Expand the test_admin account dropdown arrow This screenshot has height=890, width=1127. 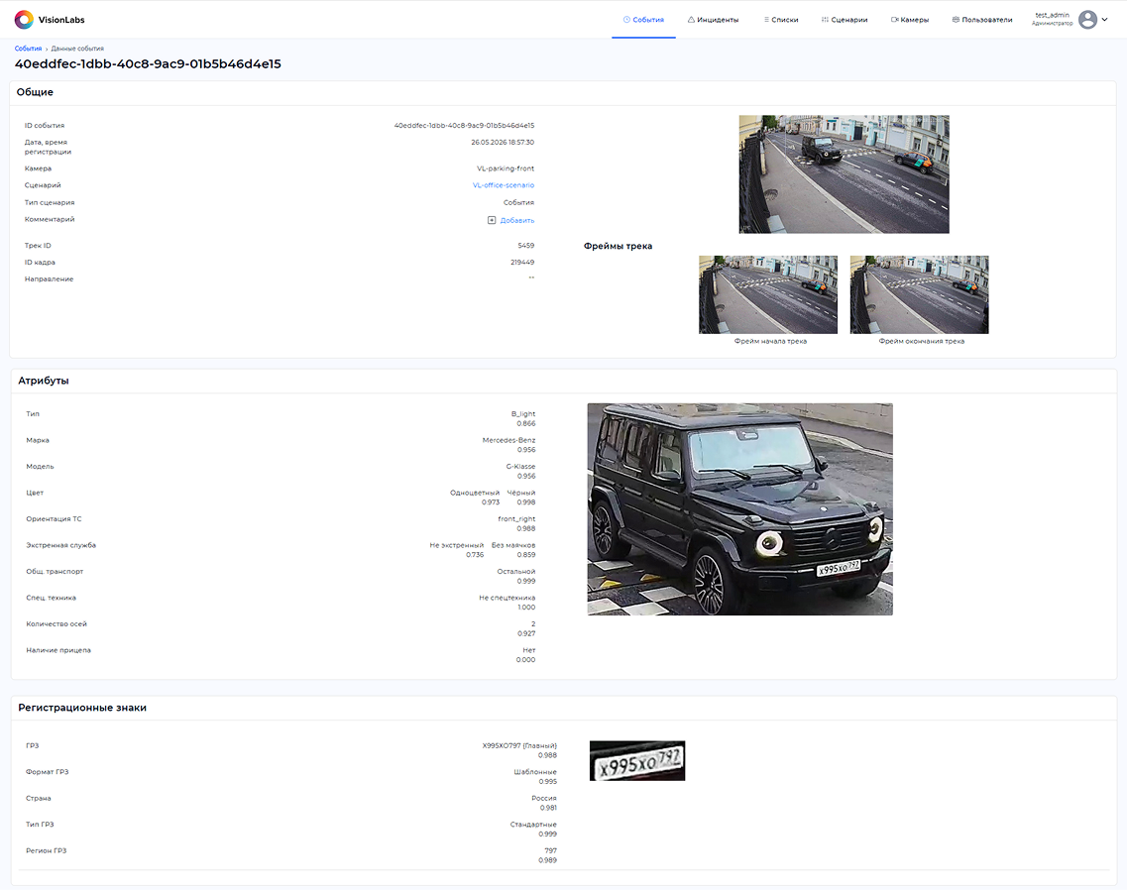pos(1105,20)
